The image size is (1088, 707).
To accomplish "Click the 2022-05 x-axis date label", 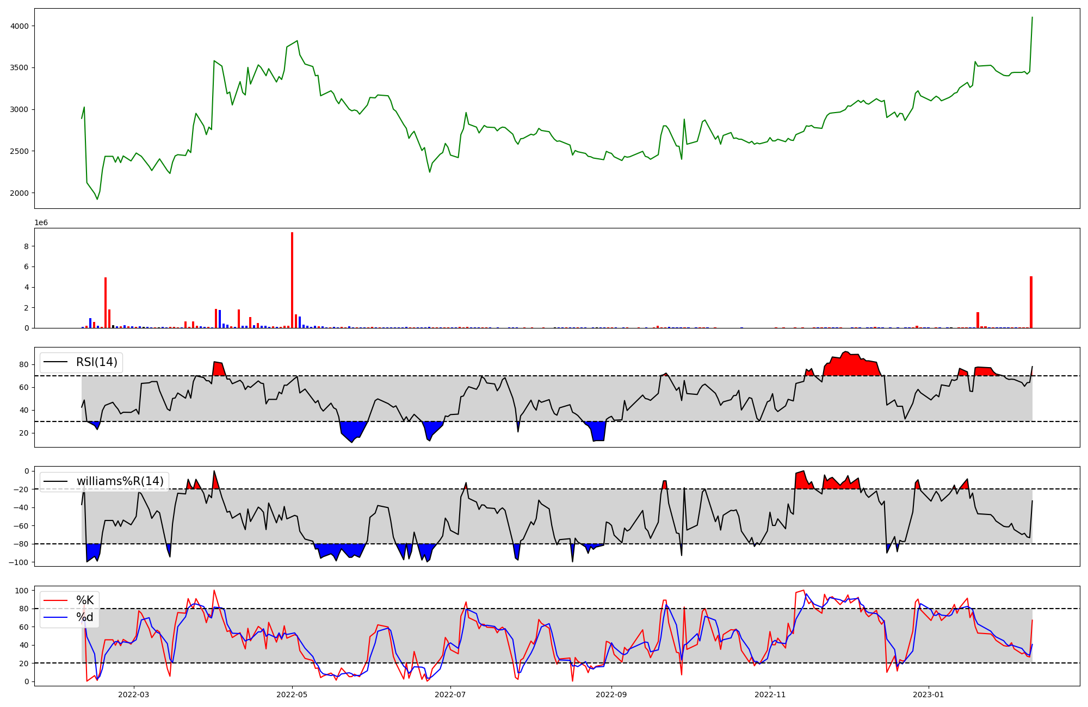I will tap(292, 694).
